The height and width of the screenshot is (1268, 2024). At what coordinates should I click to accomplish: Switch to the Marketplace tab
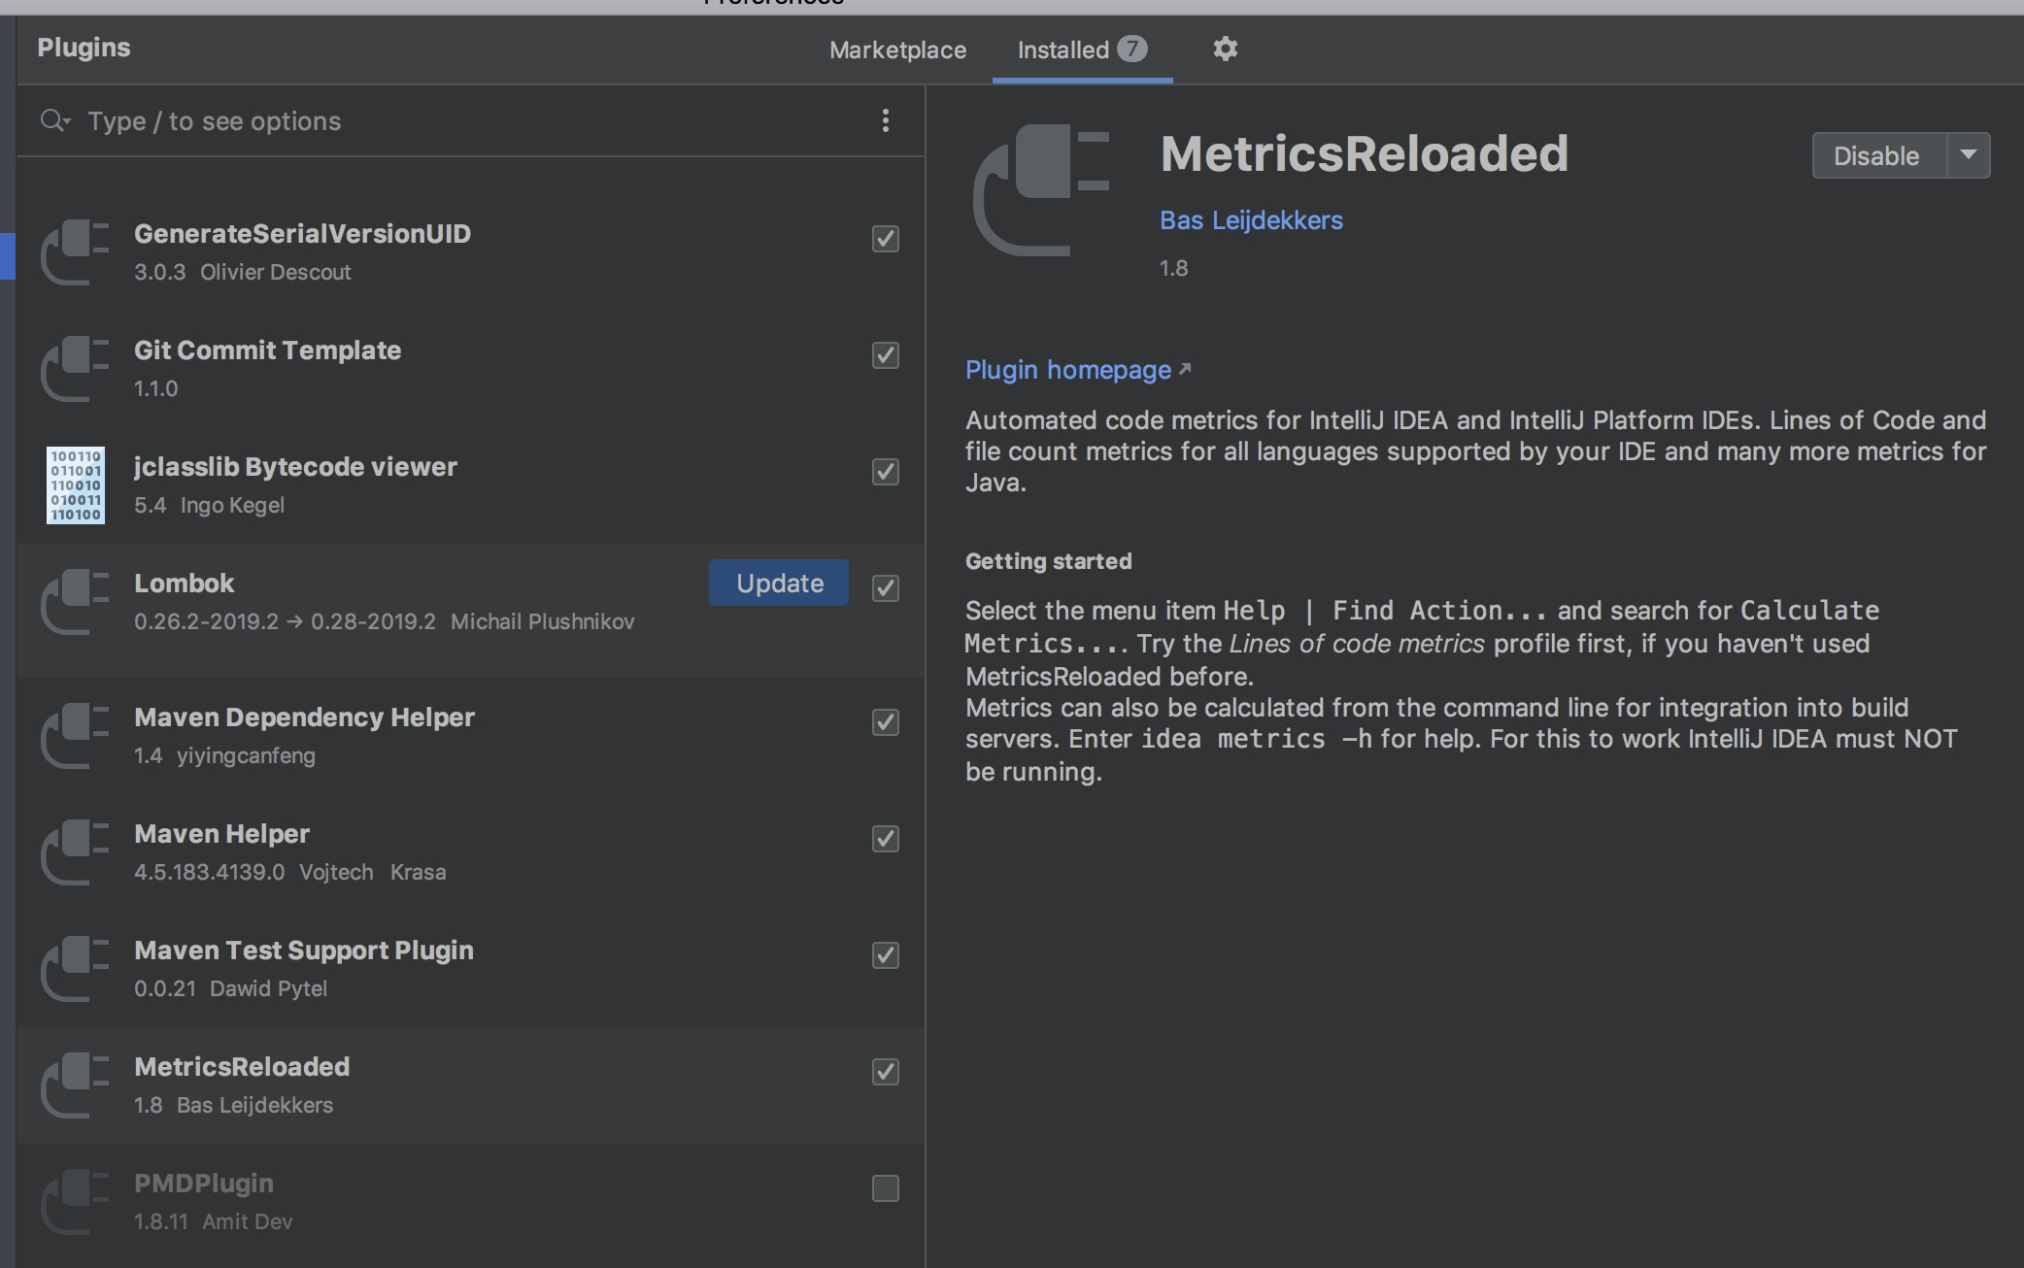pyautogui.click(x=897, y=50)
